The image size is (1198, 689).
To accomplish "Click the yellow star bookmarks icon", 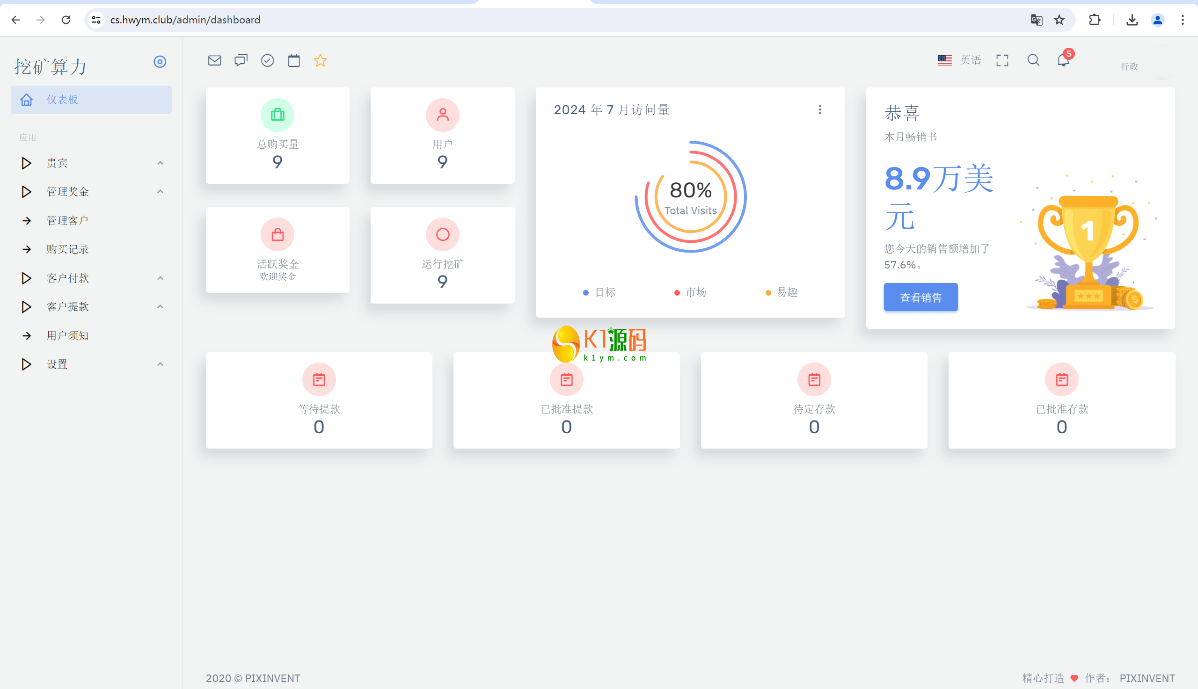I will [321, 60].
